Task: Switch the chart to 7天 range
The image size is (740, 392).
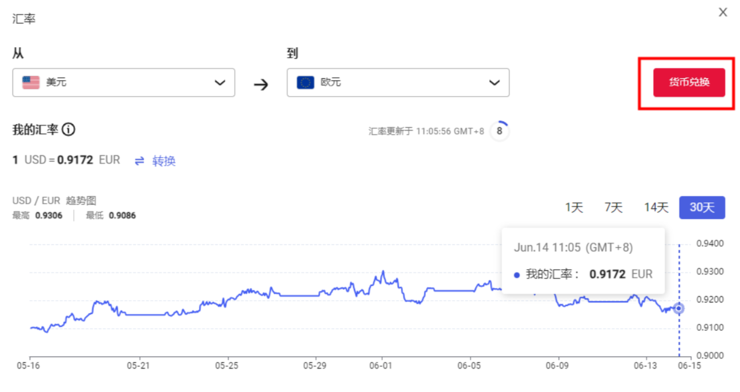Action: coord(613,207)
